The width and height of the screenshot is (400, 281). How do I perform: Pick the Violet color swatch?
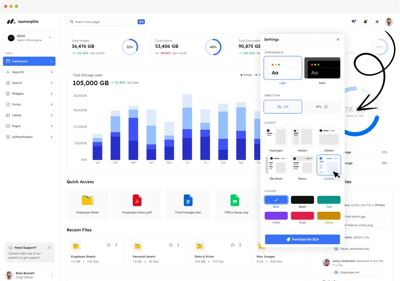coord(276,216)
